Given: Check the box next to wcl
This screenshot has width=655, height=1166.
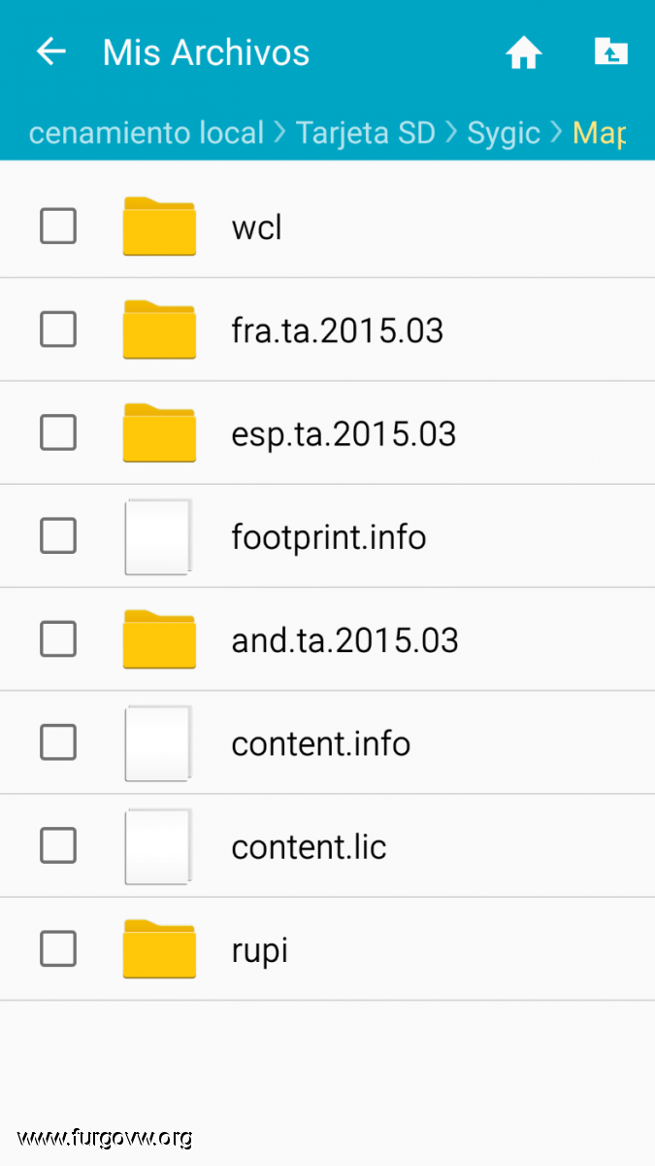Looking at the screenshot, I should [58, 226].
